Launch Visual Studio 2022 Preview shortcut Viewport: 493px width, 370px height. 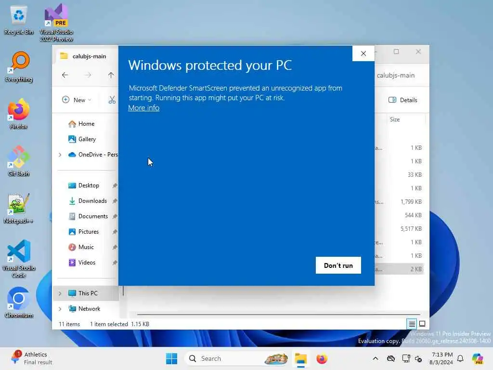[56, 23]
